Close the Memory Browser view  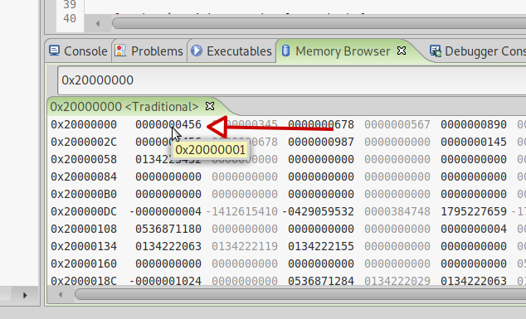coord(402,51)
